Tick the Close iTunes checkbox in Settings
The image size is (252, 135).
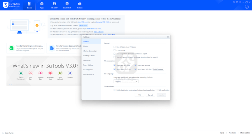pyautogui.click(x=115, y=50)
